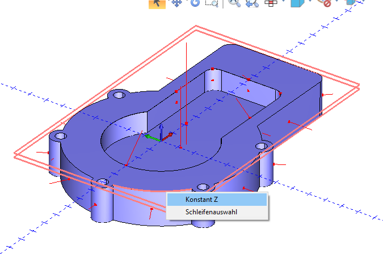This screenshot has width=383, height=254.
Task: Choose 'Konstant Z' from the context menu
Action: [x=217, y=200]
